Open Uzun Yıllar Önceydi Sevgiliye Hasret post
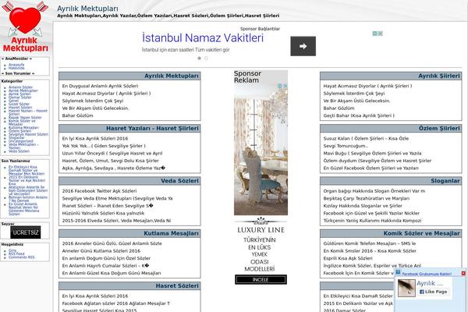The image size is (468, 312). pyautogui.click(x=112, y=154)
